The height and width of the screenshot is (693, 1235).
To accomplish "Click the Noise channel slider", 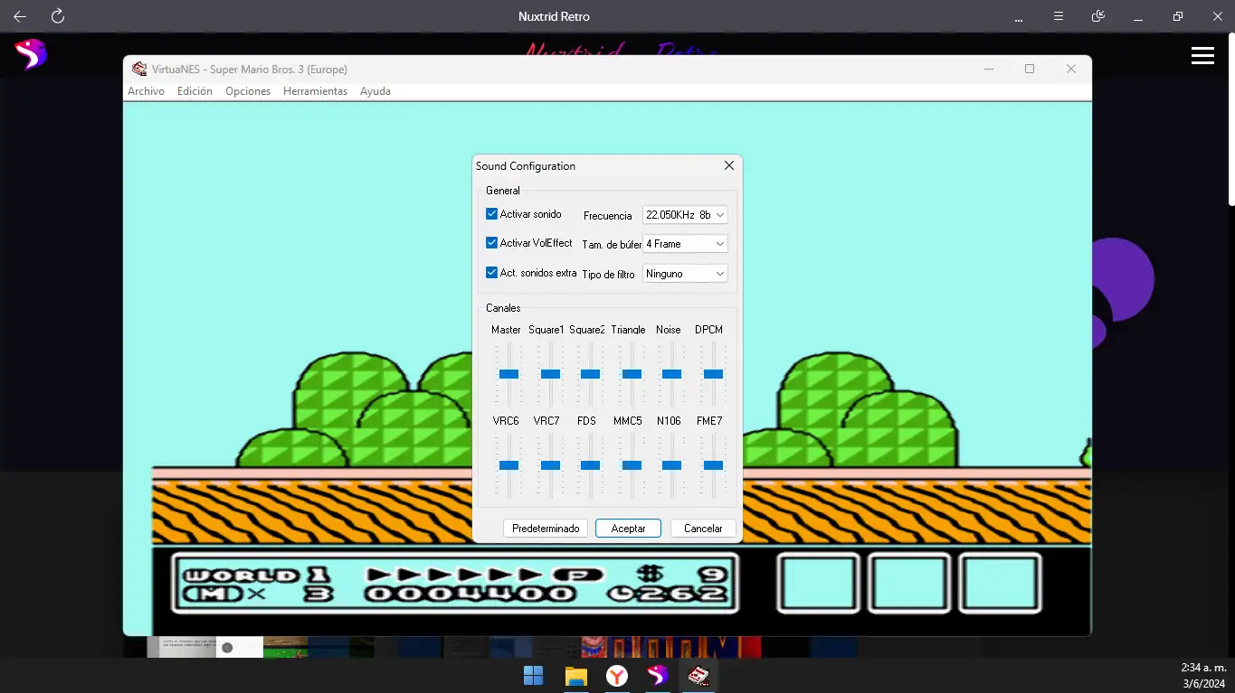I will 671,374.
